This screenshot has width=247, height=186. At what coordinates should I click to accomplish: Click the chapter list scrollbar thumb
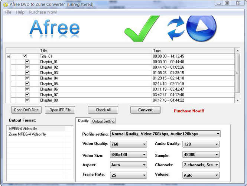click(237, 73)
